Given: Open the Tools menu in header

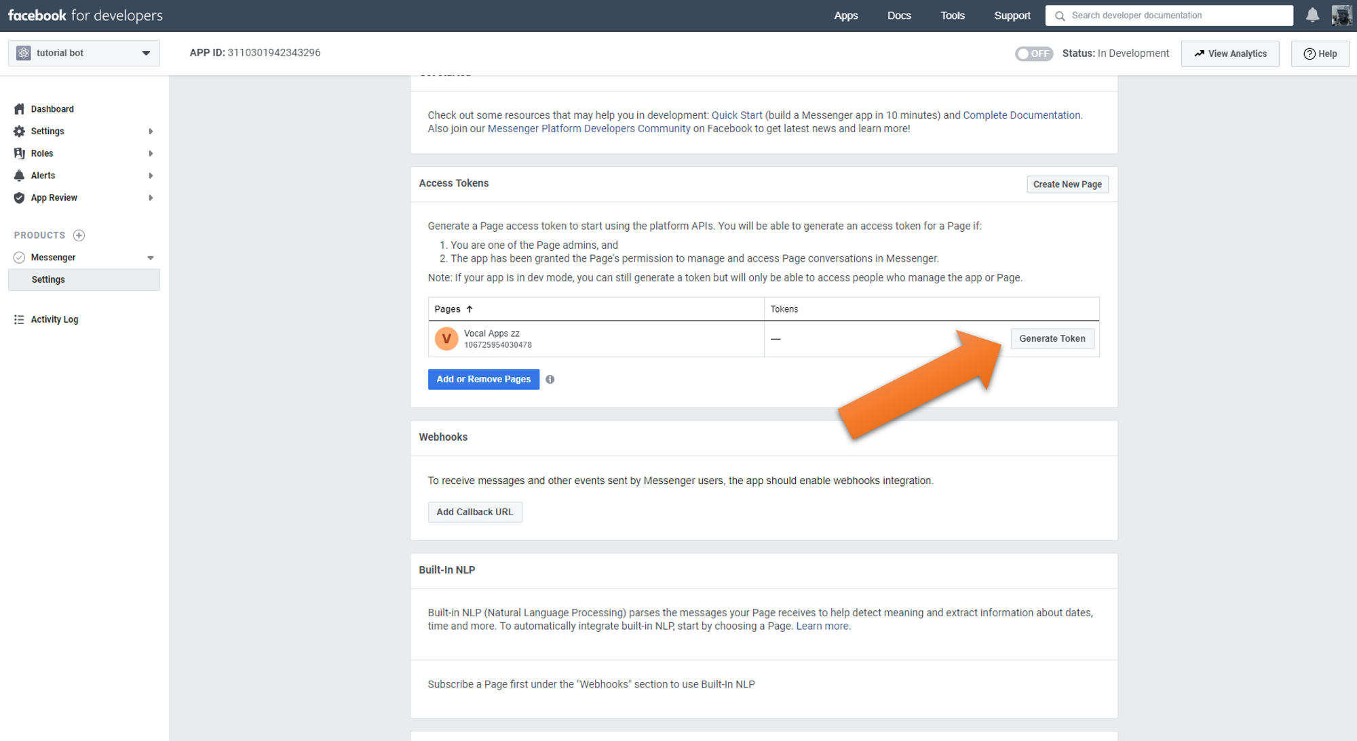Looking at the screenshot, I should 952,15.
